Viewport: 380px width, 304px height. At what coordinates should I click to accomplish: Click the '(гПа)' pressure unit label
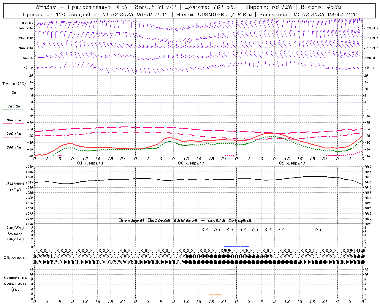(15, 190)
